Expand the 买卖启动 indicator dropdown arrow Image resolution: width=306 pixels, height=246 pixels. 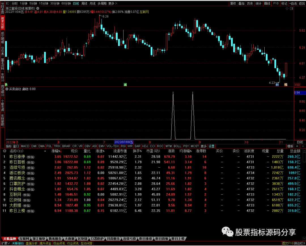tap(7, 89)
